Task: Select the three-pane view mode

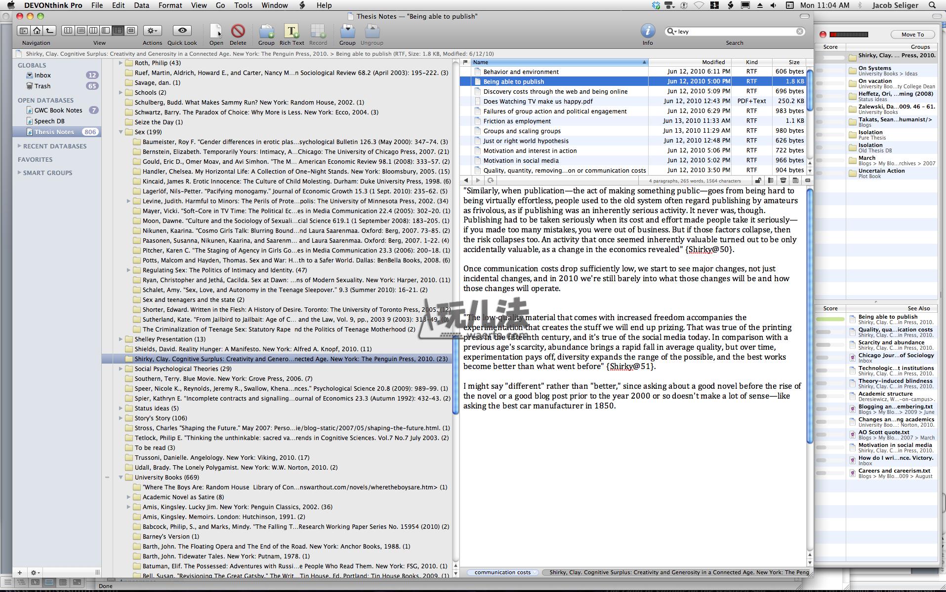Action: pyautogui.click(x=118, y=31)
